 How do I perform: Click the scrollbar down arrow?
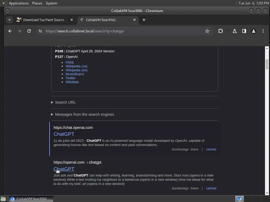[267, 193]
